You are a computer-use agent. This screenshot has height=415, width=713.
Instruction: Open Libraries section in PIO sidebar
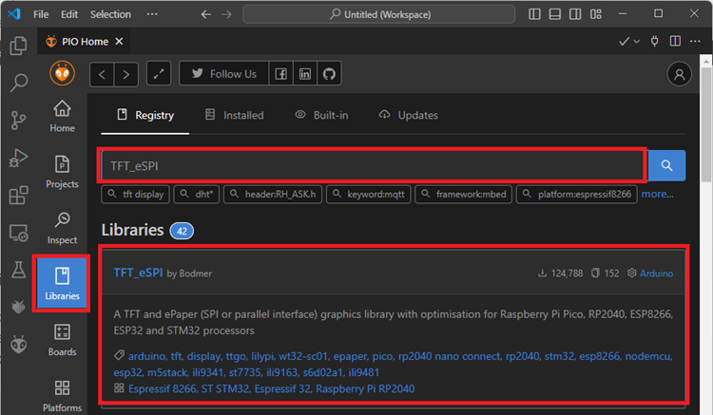tap(63, 284)
